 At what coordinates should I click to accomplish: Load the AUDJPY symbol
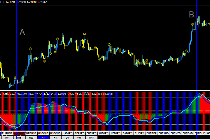[103, 133]
